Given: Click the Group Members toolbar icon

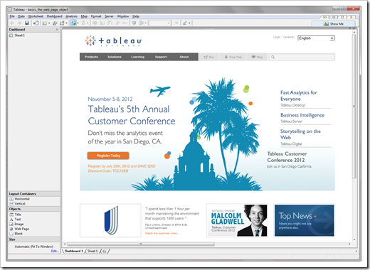Looking at the screenshot, I should 95,23.
